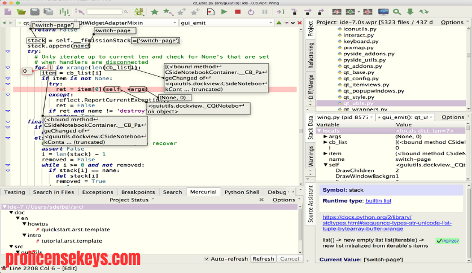The height and width of the screenshot is (273, 472).
Task: Collapse the locals tree node
Action: pyautogui.click(x=319, y=131)
